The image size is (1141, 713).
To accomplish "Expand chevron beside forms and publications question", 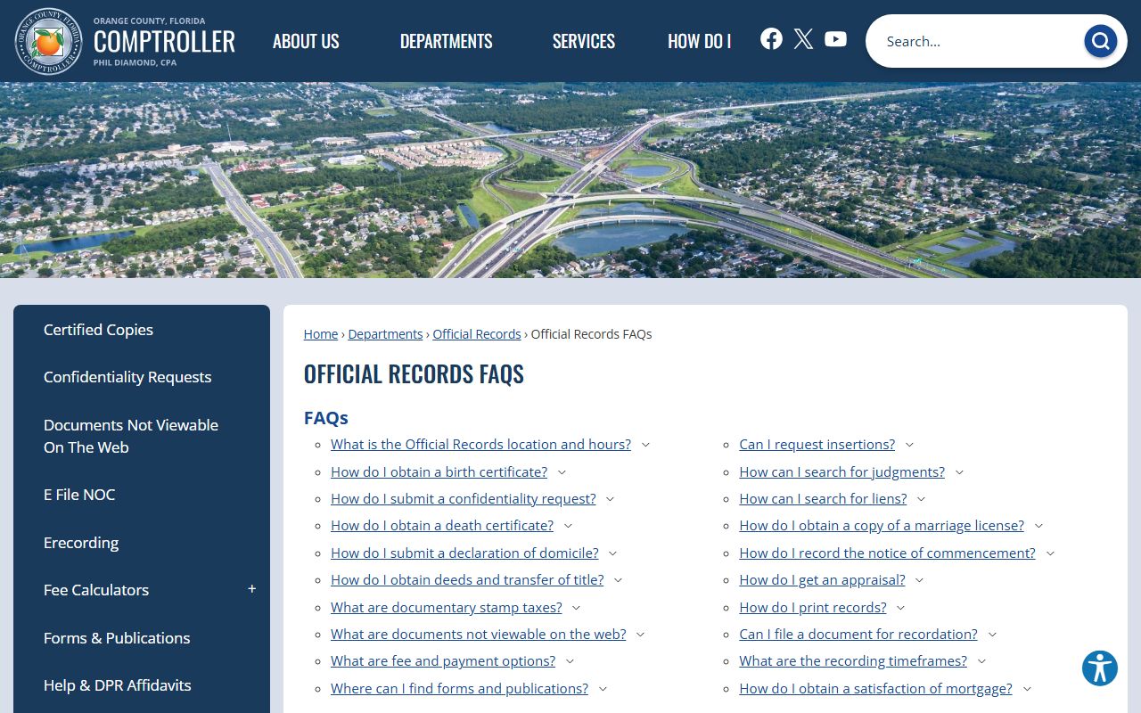I will coord(603,689).
